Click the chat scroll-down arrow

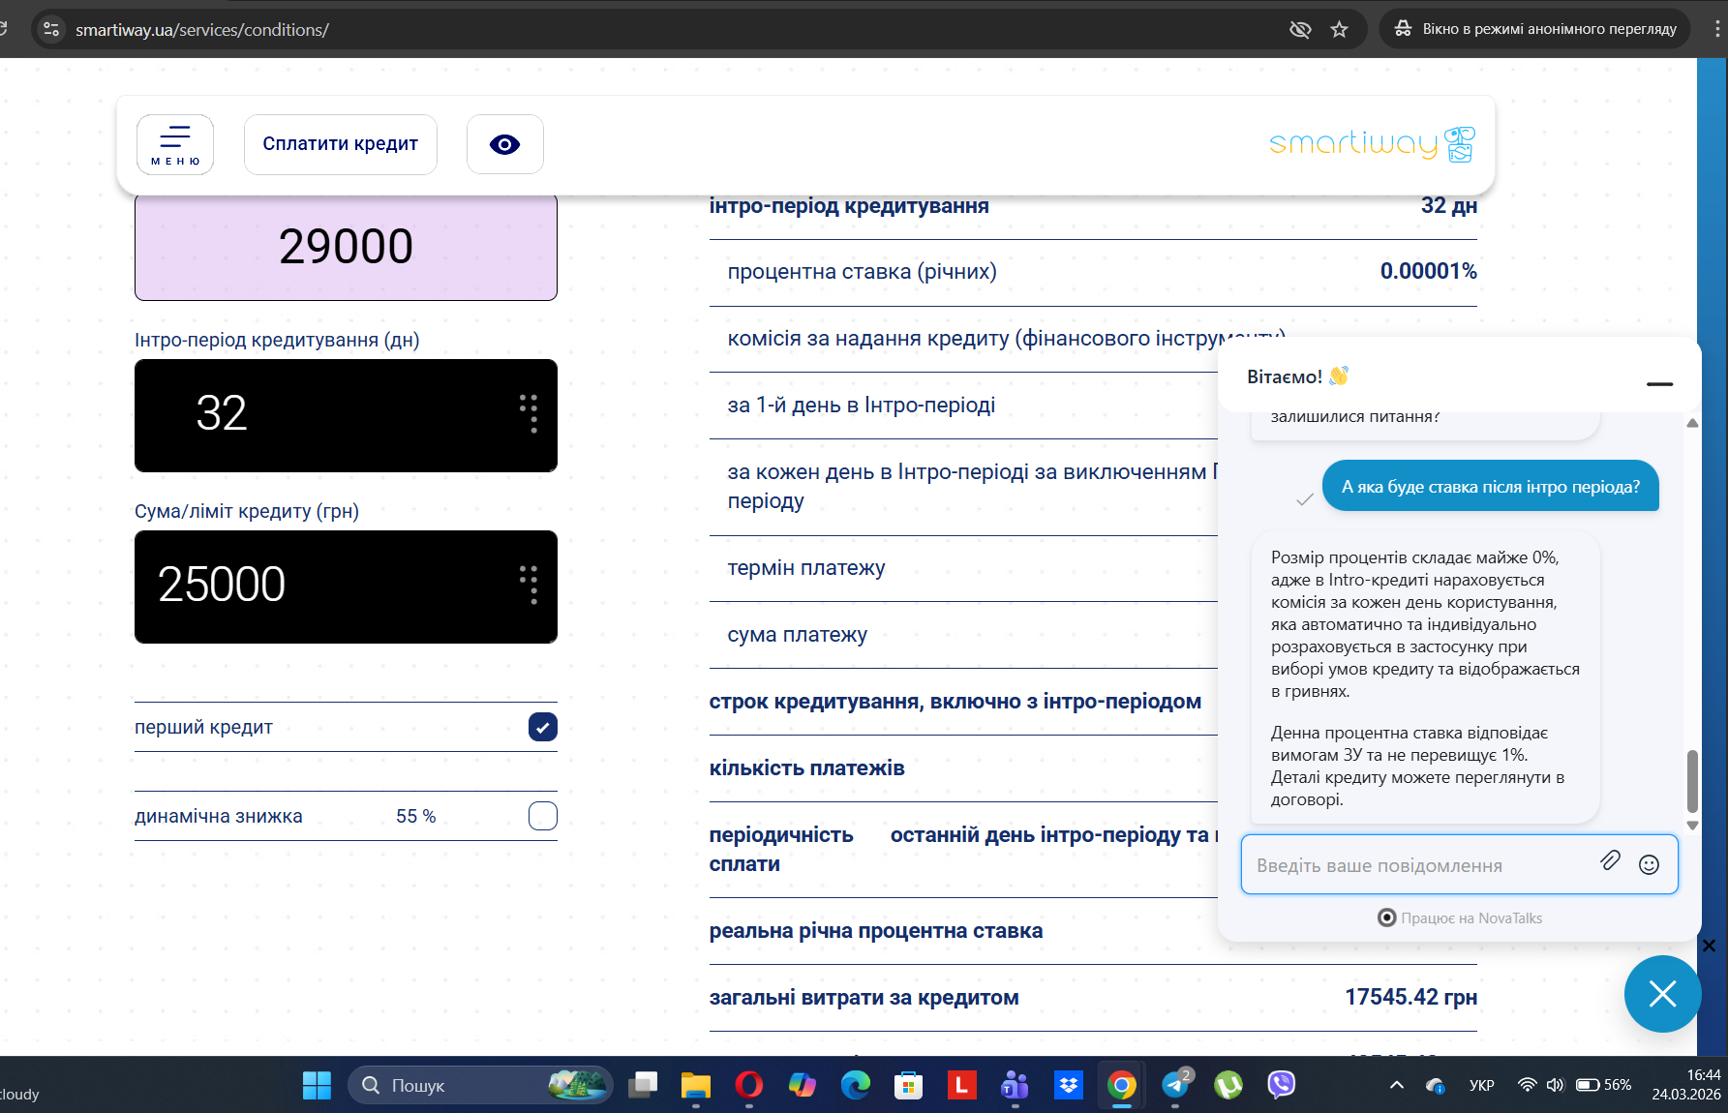1692,826
